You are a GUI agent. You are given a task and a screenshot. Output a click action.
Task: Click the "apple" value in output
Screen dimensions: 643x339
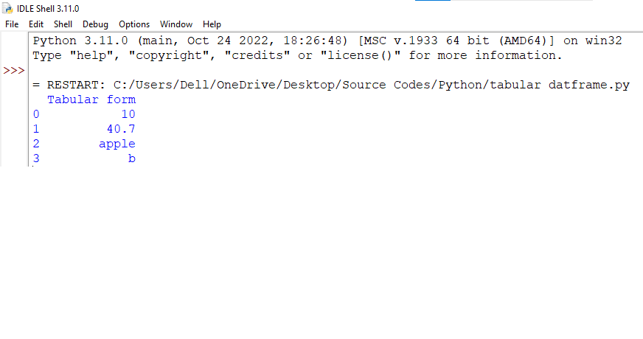(x=117, y=144)
